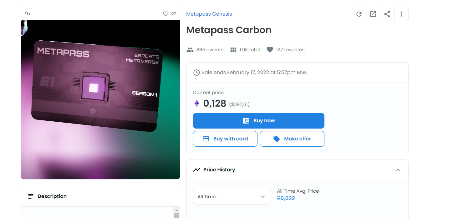
Task: Open the external link icon
Action: (x=373, y=14)
